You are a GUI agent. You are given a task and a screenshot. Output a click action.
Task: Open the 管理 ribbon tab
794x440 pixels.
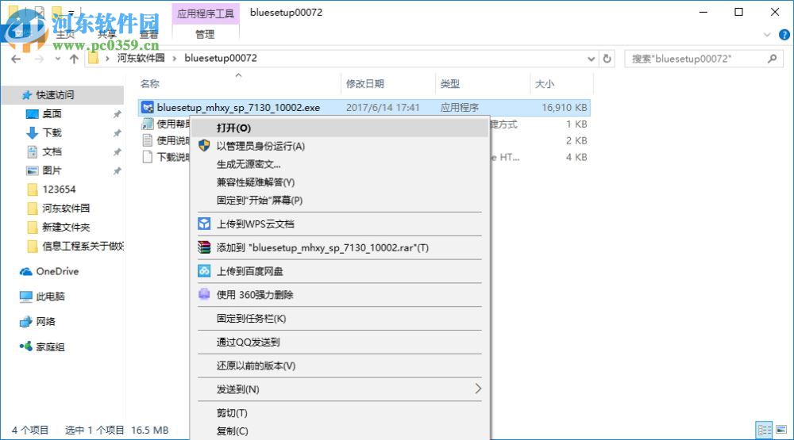(x=205, y=34)
